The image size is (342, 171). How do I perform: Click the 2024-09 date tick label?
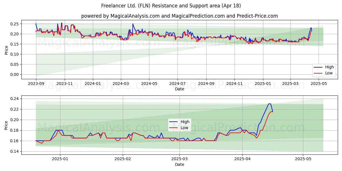(206, 84)
